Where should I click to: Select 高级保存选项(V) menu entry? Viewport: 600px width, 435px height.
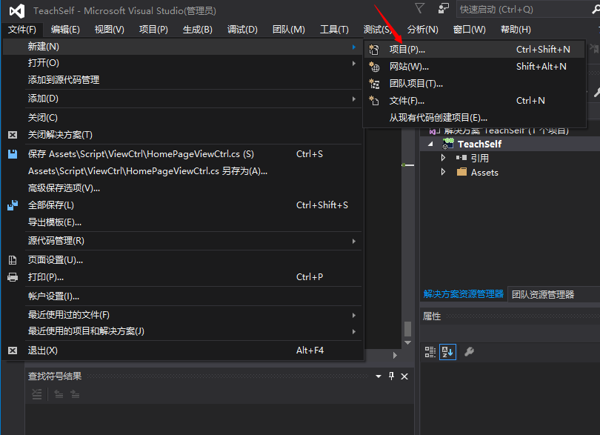click(183, 188)
